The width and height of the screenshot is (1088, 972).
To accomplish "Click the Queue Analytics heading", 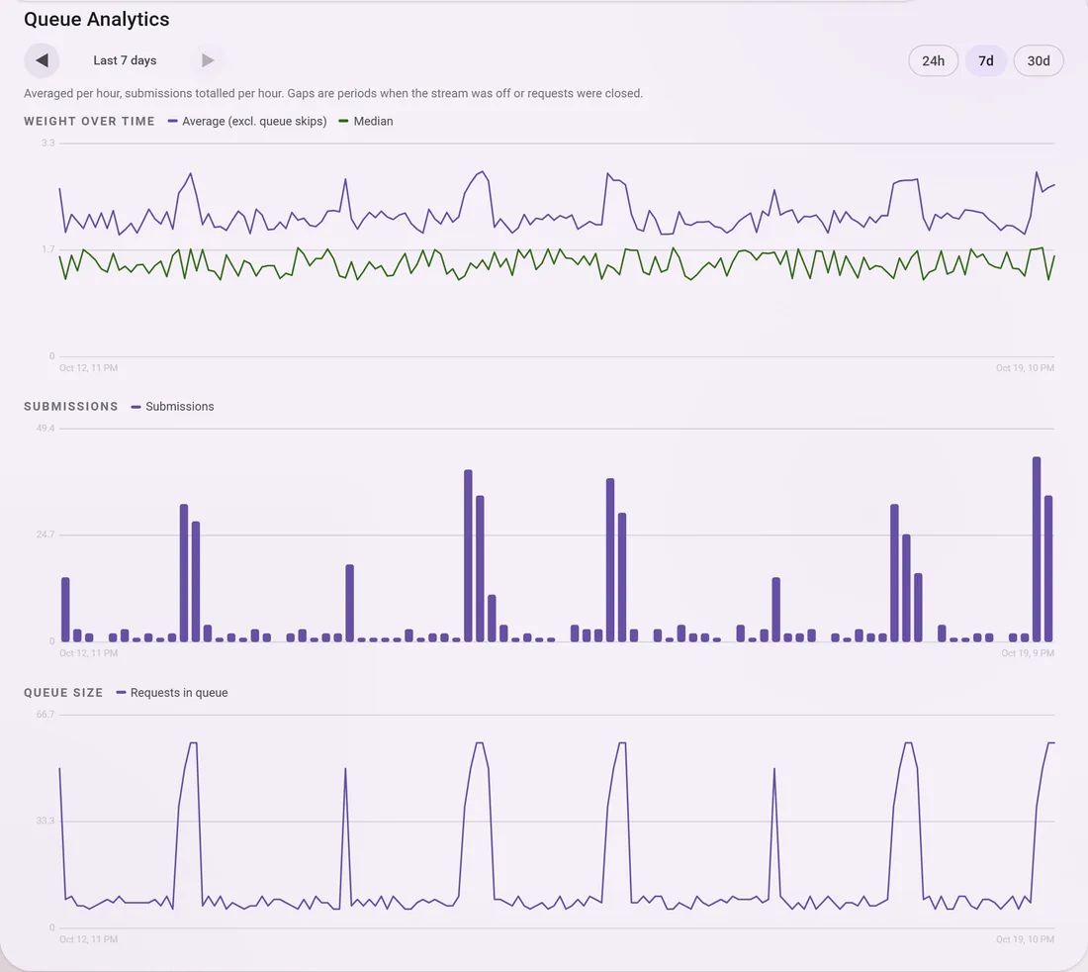I will (97, 20).
